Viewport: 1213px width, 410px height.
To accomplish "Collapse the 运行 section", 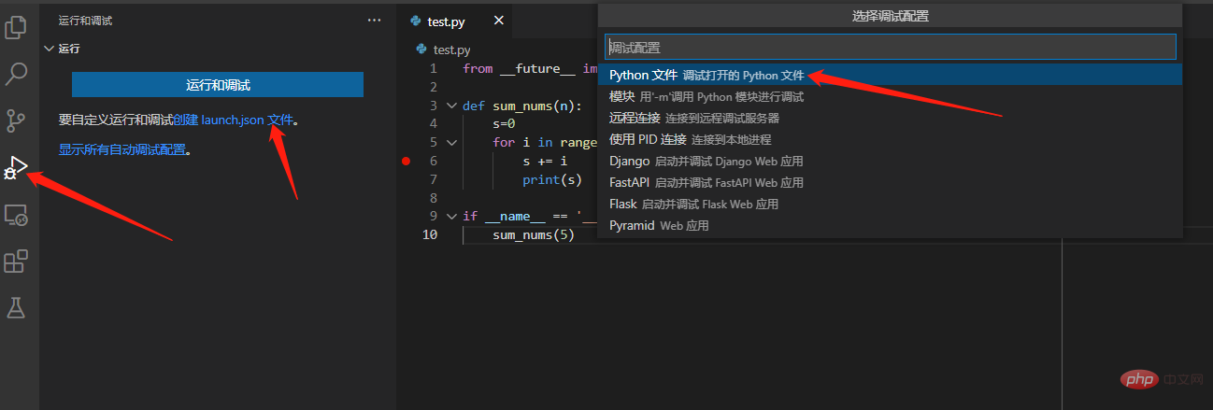I will (50, 49).
